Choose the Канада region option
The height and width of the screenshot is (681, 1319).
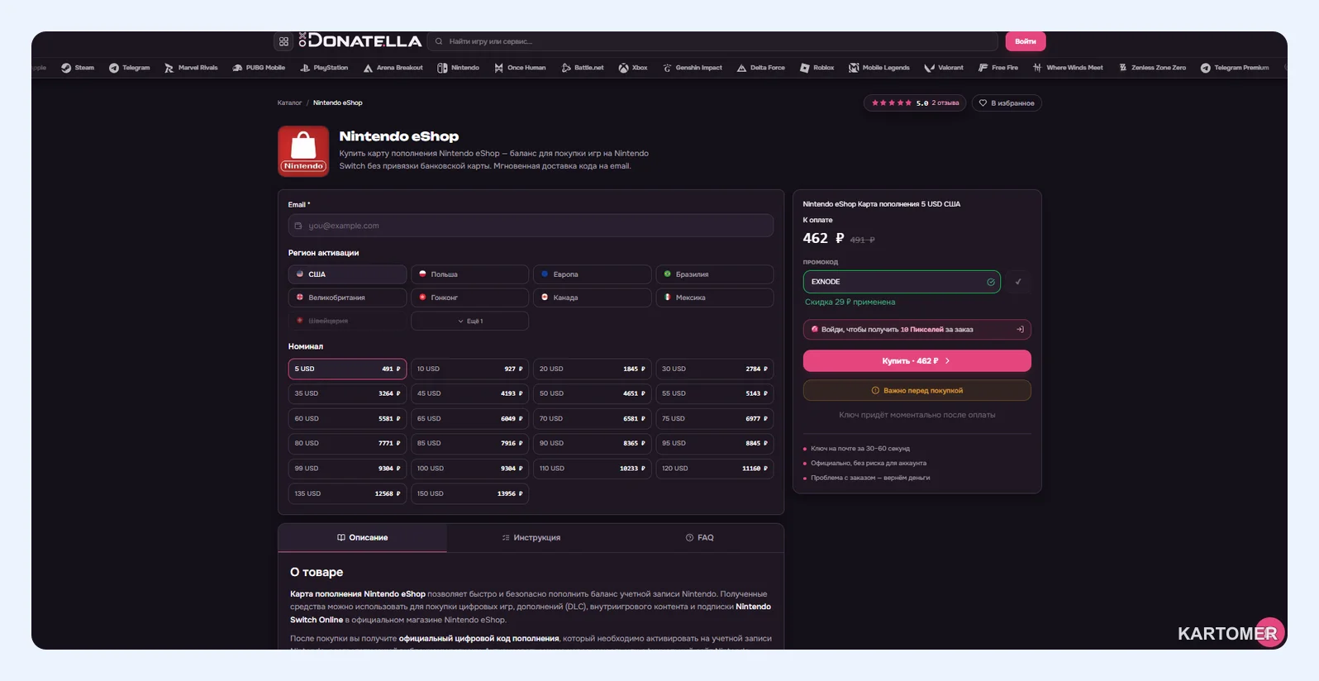(x=592, y=298)
